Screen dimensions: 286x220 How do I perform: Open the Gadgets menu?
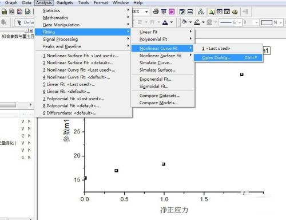tap(65, 3)
